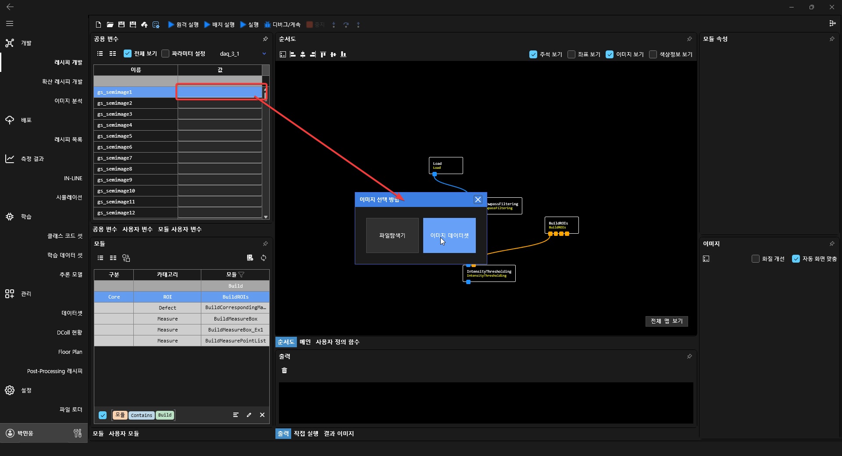Screen dimensions: 842x456
Task: Pin the 공용 변수 panel
Action: (265, 39)
